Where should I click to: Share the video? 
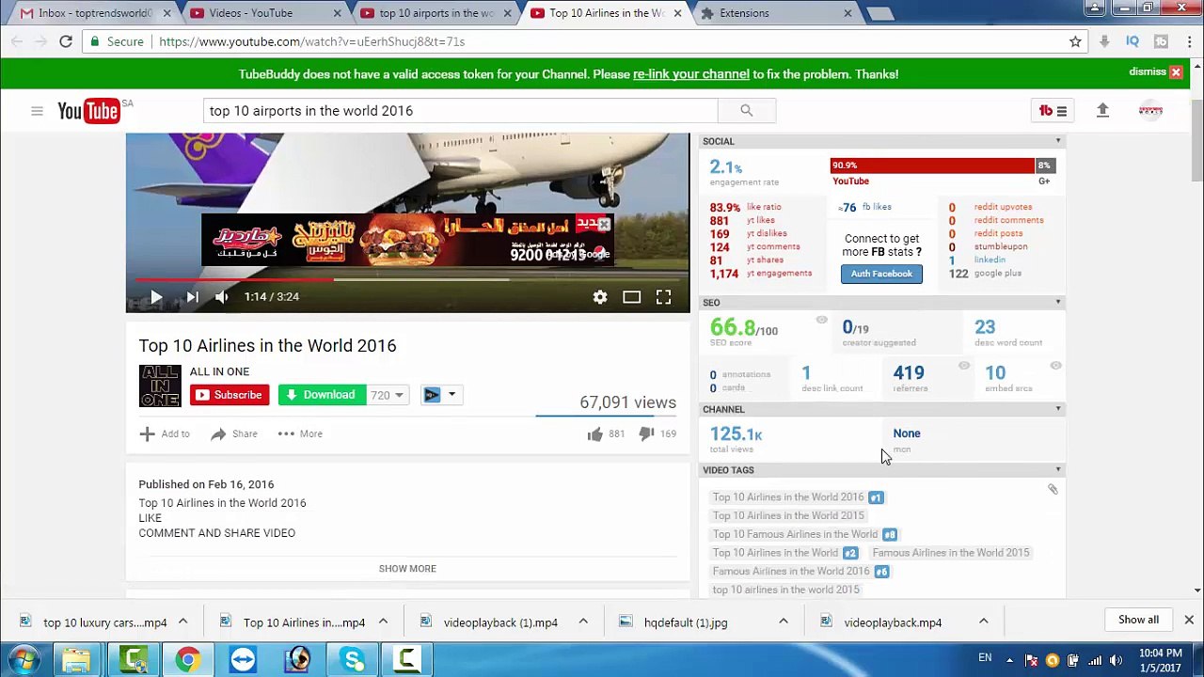pyautogui.click(x=234, y=433)
